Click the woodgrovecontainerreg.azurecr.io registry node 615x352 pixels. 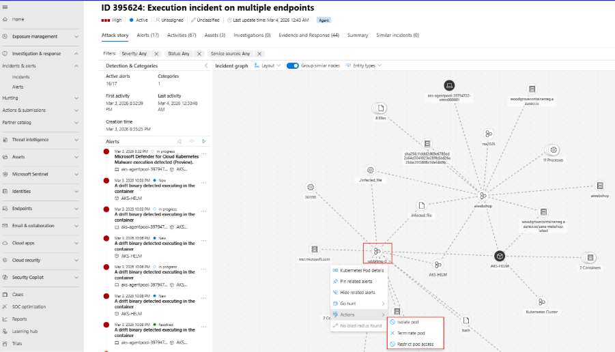[x=532, y=89]
